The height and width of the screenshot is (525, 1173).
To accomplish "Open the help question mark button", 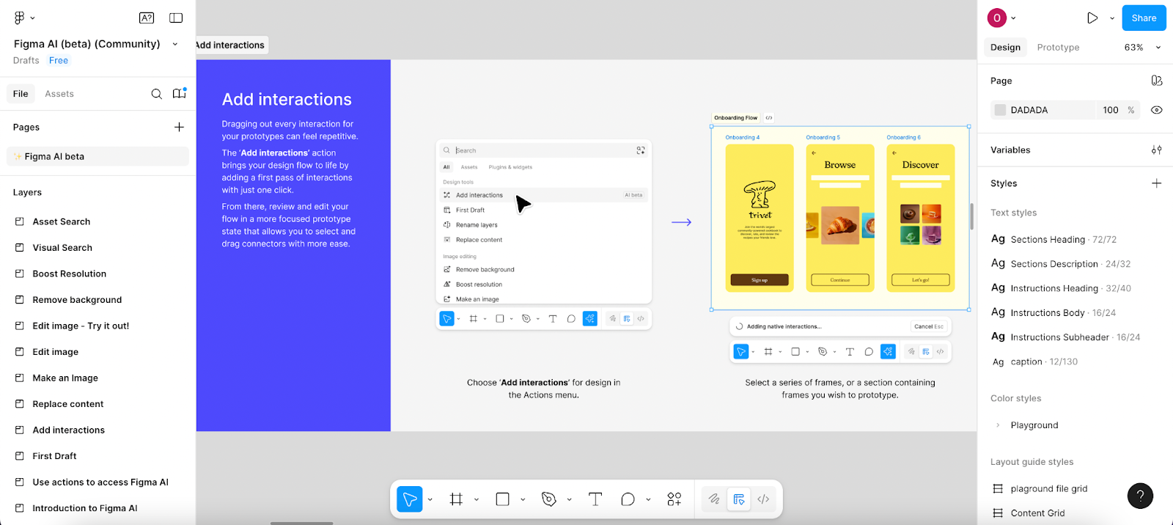I will (1140, 496).
